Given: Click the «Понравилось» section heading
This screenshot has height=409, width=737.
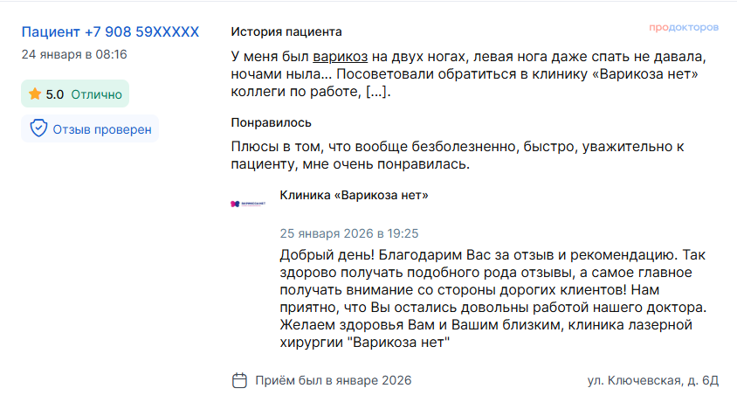Looking at the screenshot, I should [x=271, y=122].
